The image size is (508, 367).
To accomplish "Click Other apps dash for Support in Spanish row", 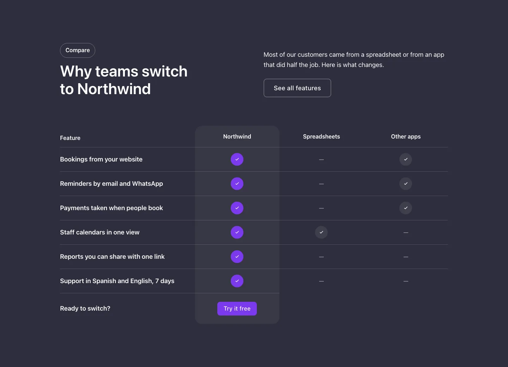I will click(406, 281).
